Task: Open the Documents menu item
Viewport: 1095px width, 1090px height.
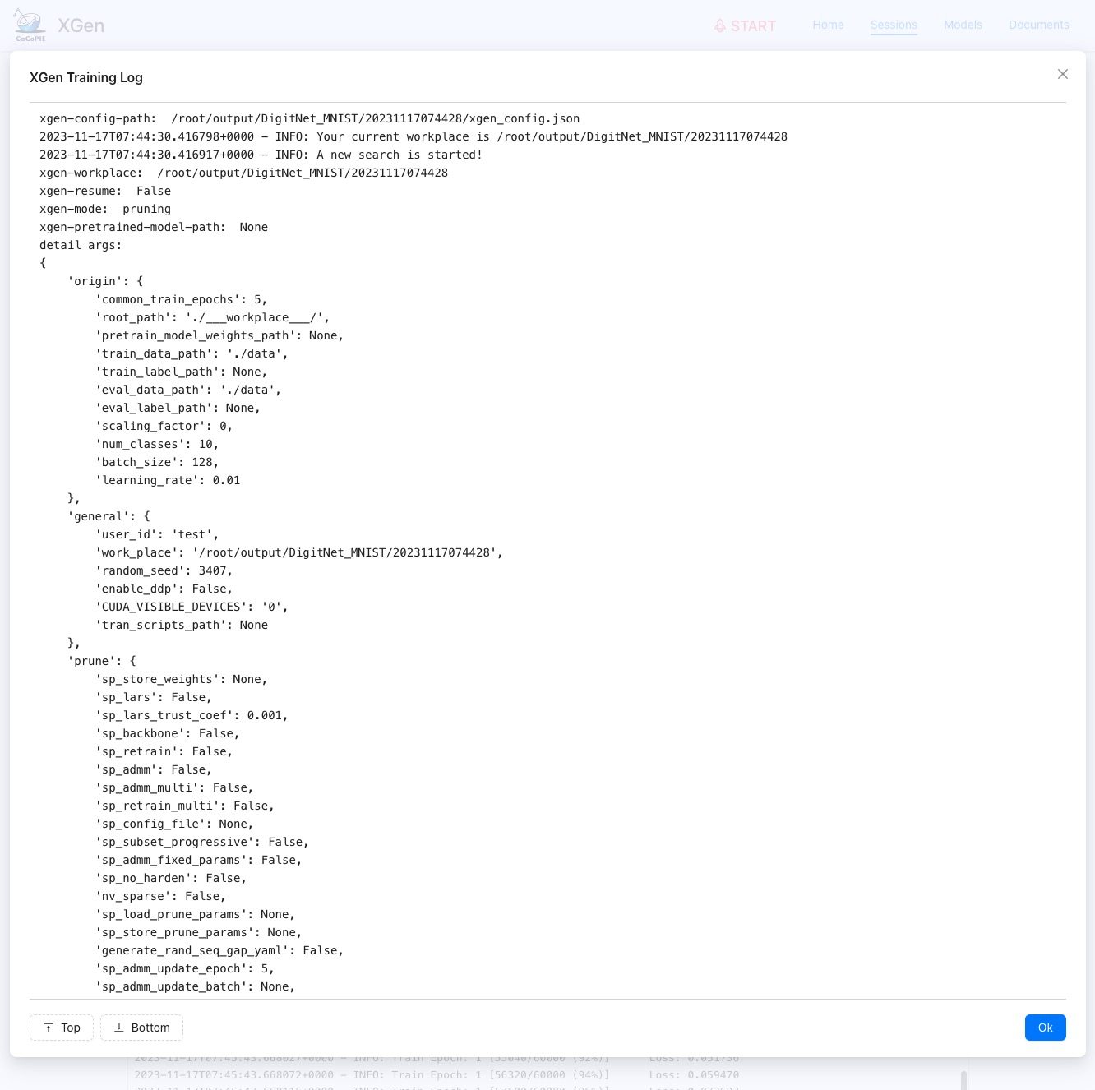Action: pos(1038,25)
